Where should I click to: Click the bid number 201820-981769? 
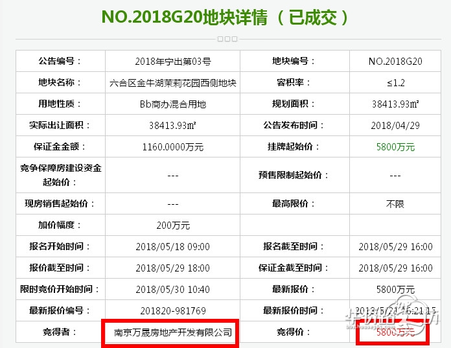[x=173, y=310]
